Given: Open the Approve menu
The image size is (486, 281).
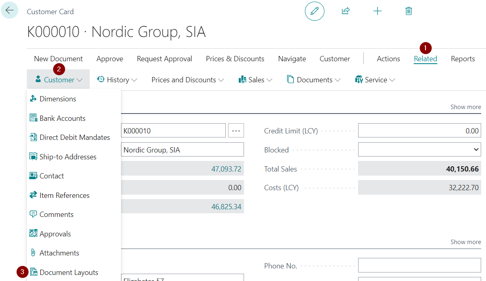Looking at the screenshot, I should pyautogui.click(x=110, y=58).
